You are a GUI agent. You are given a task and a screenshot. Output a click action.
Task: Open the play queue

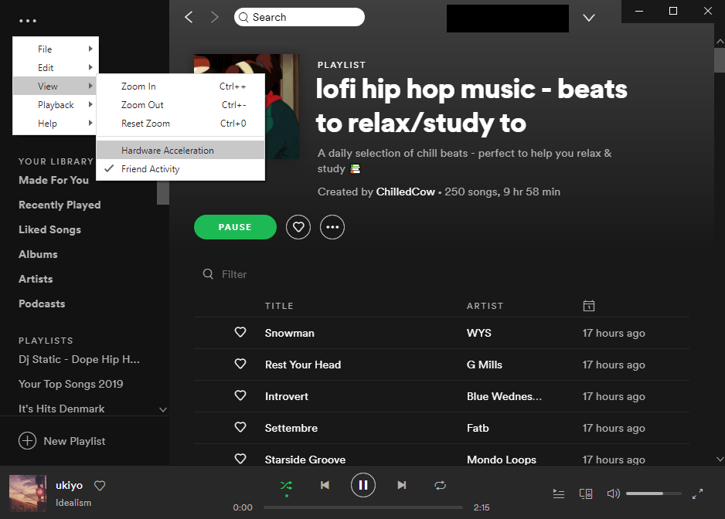pos(559,494)
